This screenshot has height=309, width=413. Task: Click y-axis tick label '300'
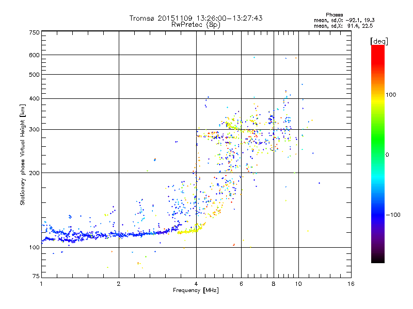[35, 129]
